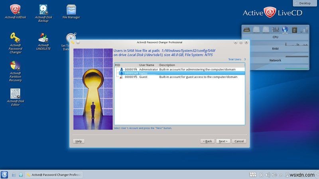
Task: Click the SAM hive file path text
Action: point(188,51)
